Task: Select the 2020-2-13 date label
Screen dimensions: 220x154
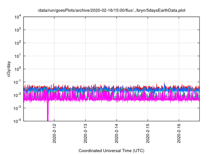Action: (86, 133)
